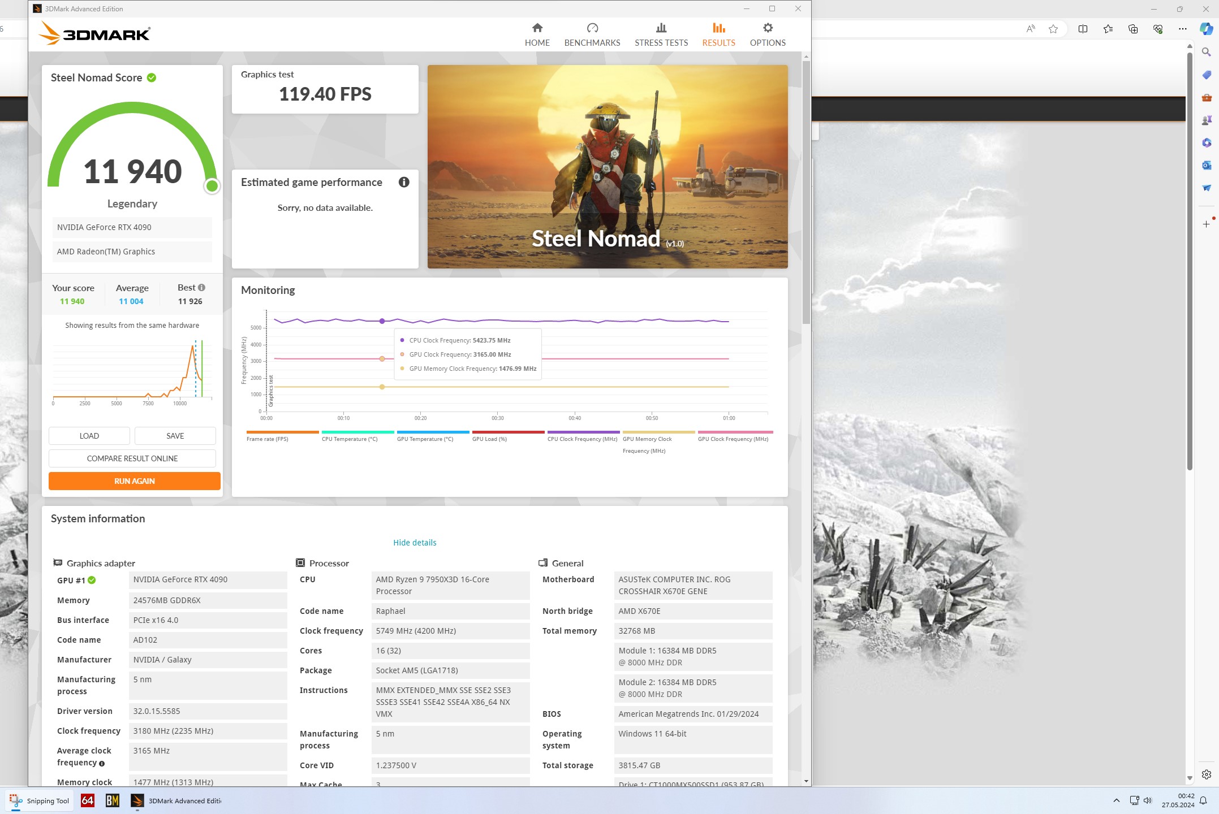
Task: Toggle GPU Temperature chart series
Action: pyautogui.click(x=425, y=439)
